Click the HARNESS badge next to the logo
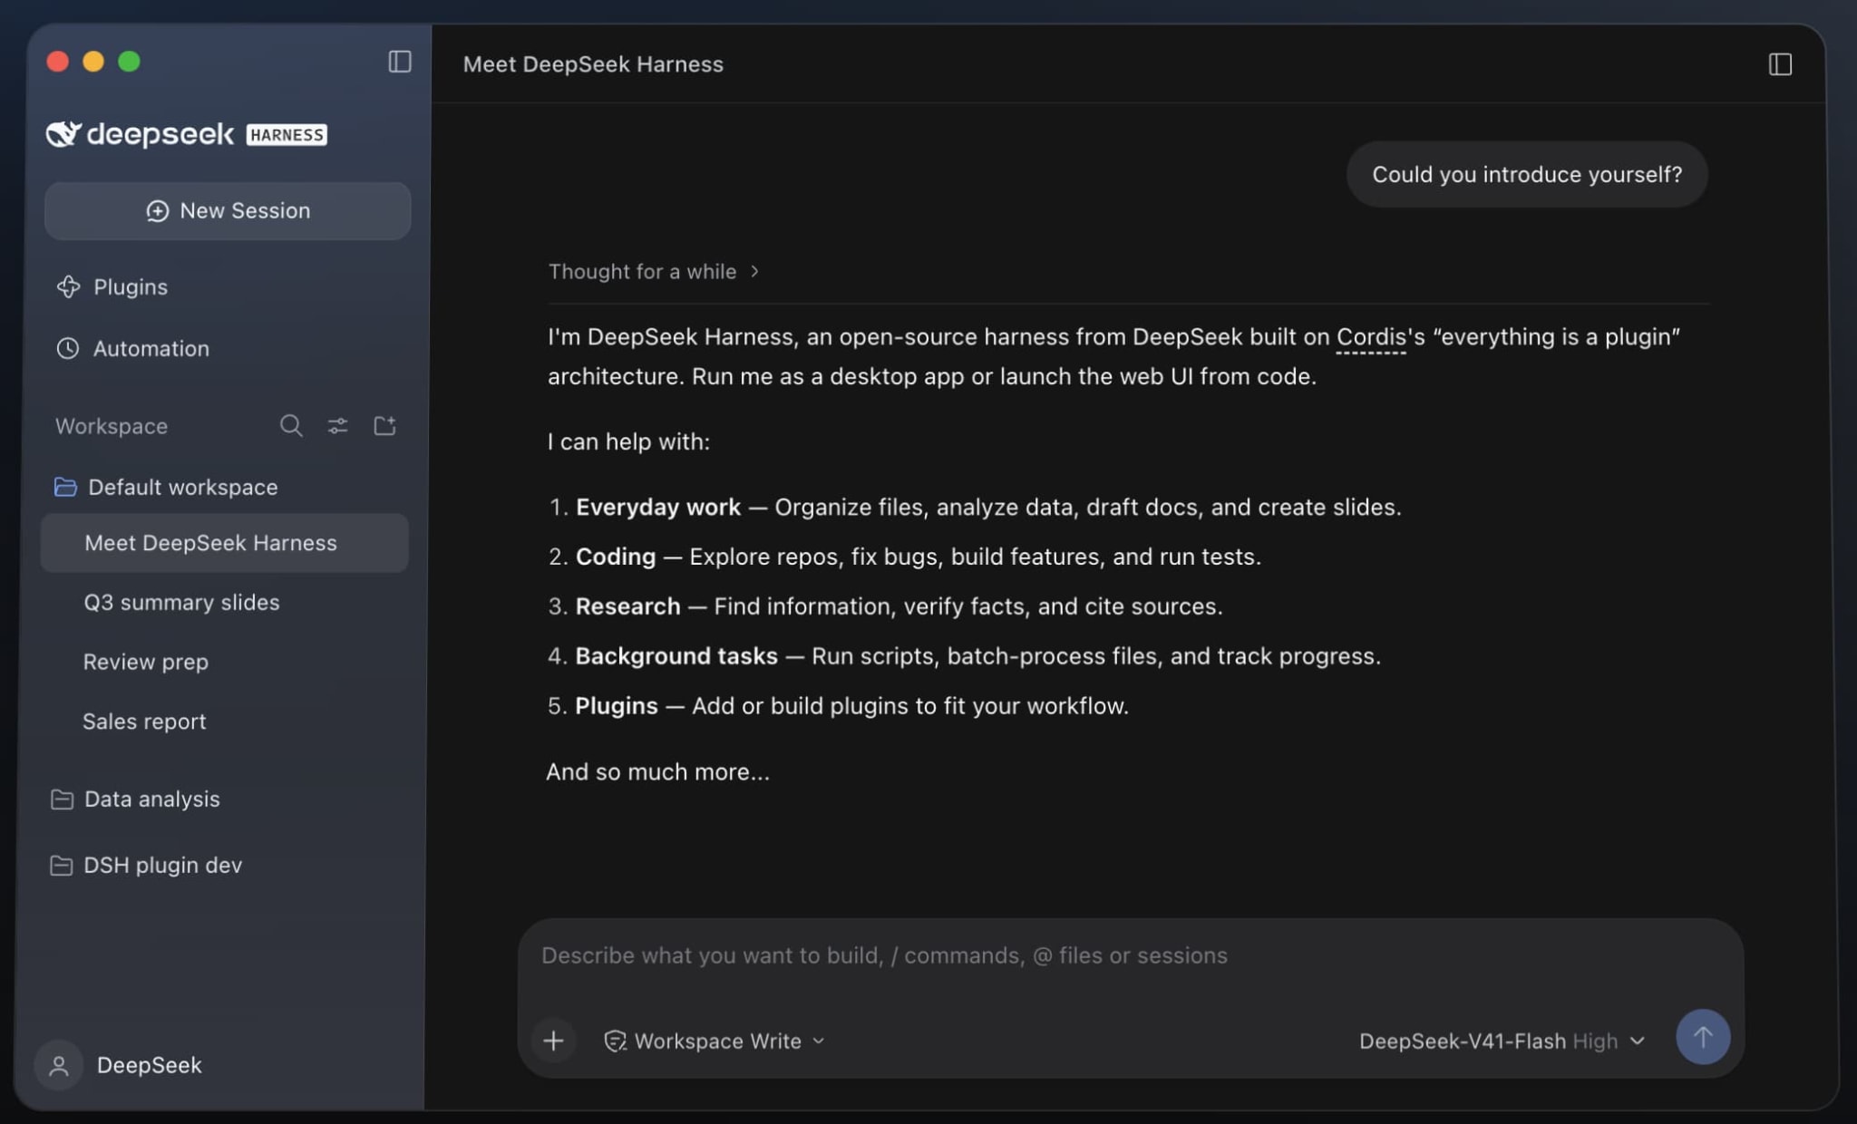Image resolution: width=1857 pixels, height=1124 pixels. tap(287, 135)
